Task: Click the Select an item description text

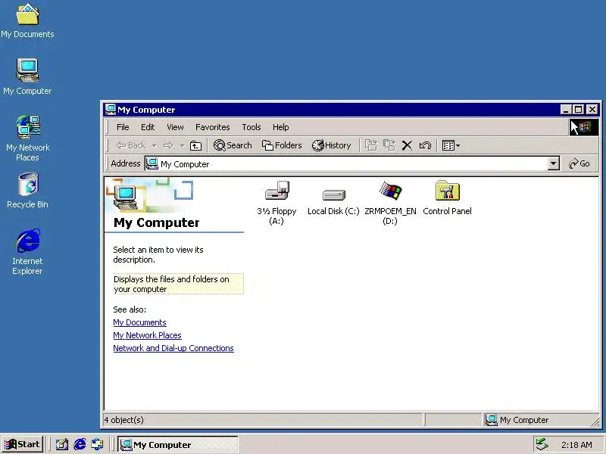Action: point(158,254)
